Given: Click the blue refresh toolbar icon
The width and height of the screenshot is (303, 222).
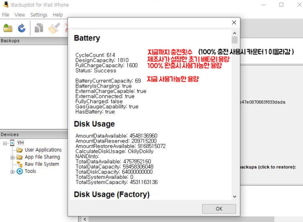Looking at the screenshot, I should click(x=22, y=28).
